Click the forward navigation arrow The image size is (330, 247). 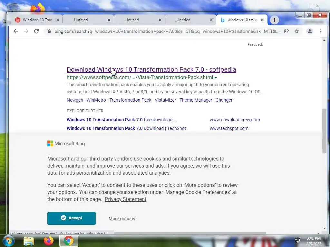tap(26, 31)
